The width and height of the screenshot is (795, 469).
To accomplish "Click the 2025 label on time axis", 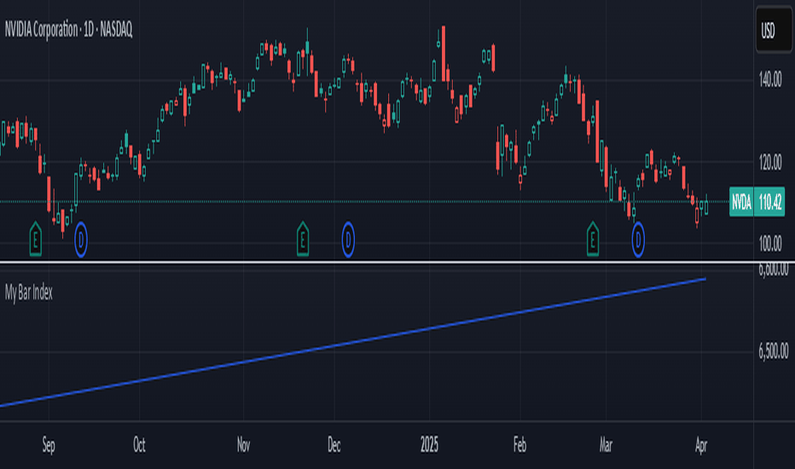I will pyautogui.click(x=429, y=445).
